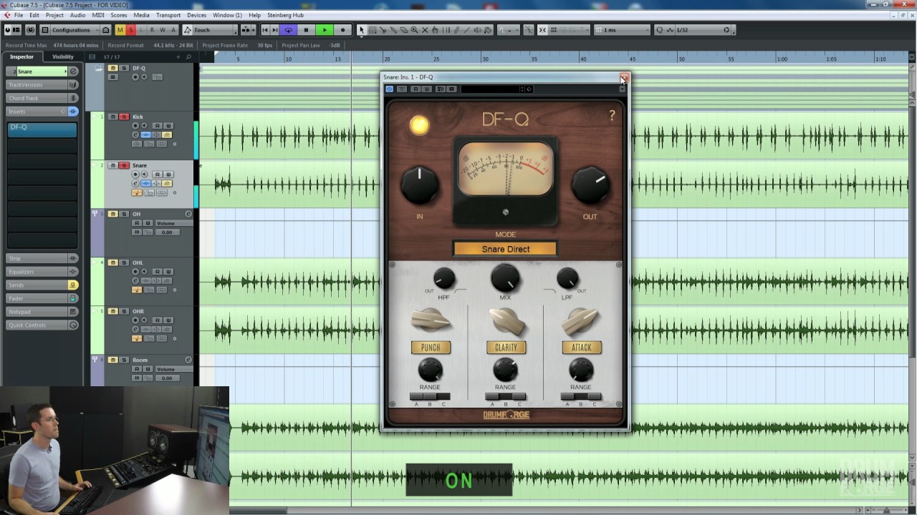917x515 pixels.
Task: Expand the Chord Track inspector section
Action: (42, 98)
